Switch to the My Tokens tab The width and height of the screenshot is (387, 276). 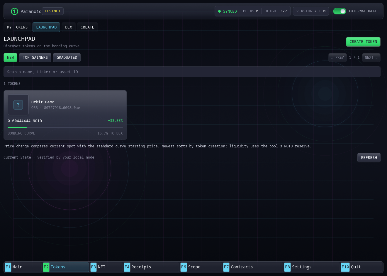click(17, 27)
